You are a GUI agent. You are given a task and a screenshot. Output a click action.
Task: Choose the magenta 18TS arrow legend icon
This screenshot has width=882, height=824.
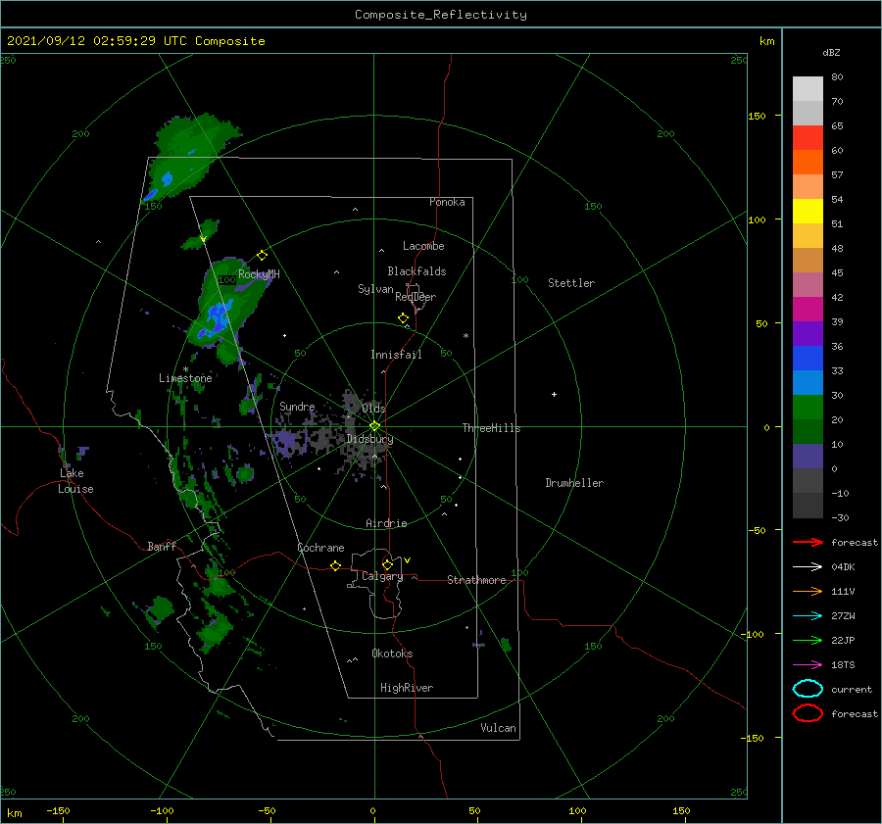click(808, 665)
